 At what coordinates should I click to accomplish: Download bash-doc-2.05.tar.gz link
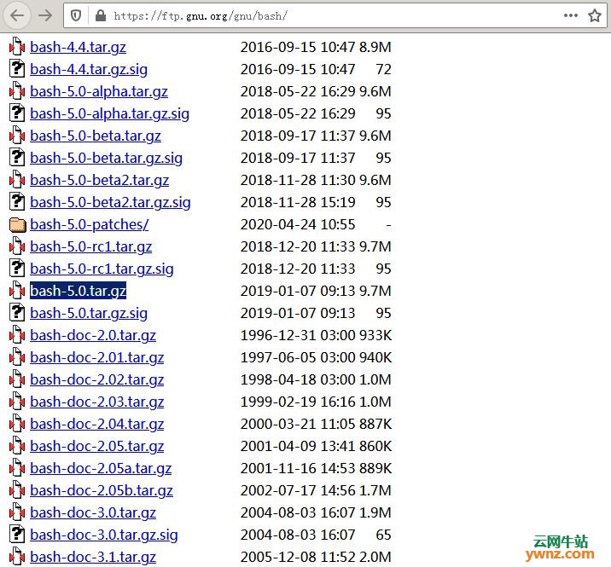(97, 447)
